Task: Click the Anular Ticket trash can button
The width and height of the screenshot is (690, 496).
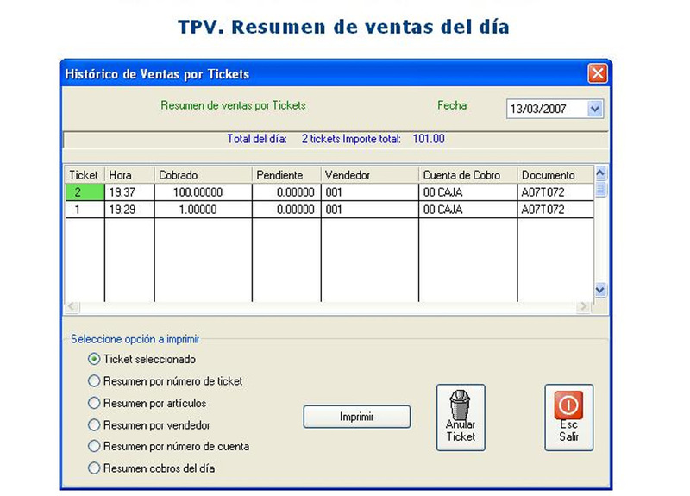Action: [461, 418]
